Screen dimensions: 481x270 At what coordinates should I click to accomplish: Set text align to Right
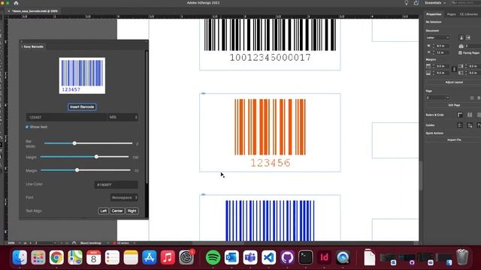(132, 211)
